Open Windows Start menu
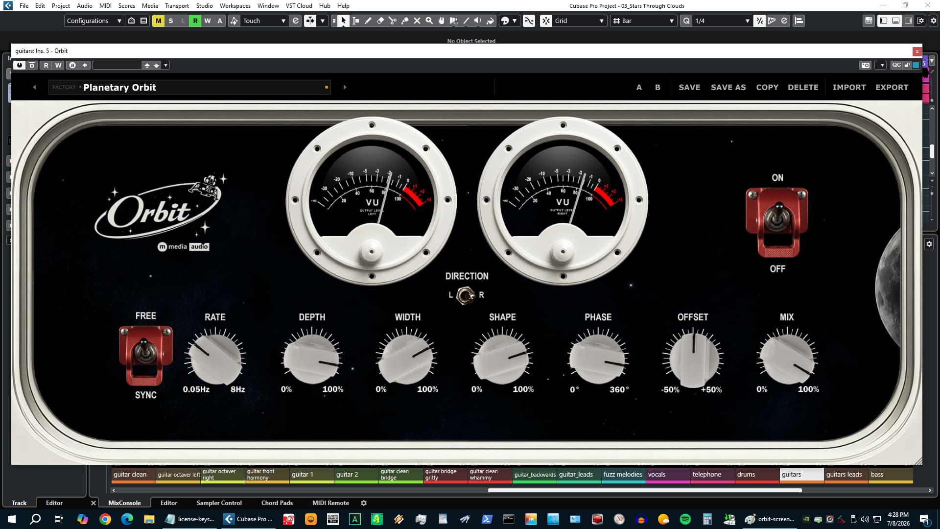Screen dimensions: 940x529 12,519
